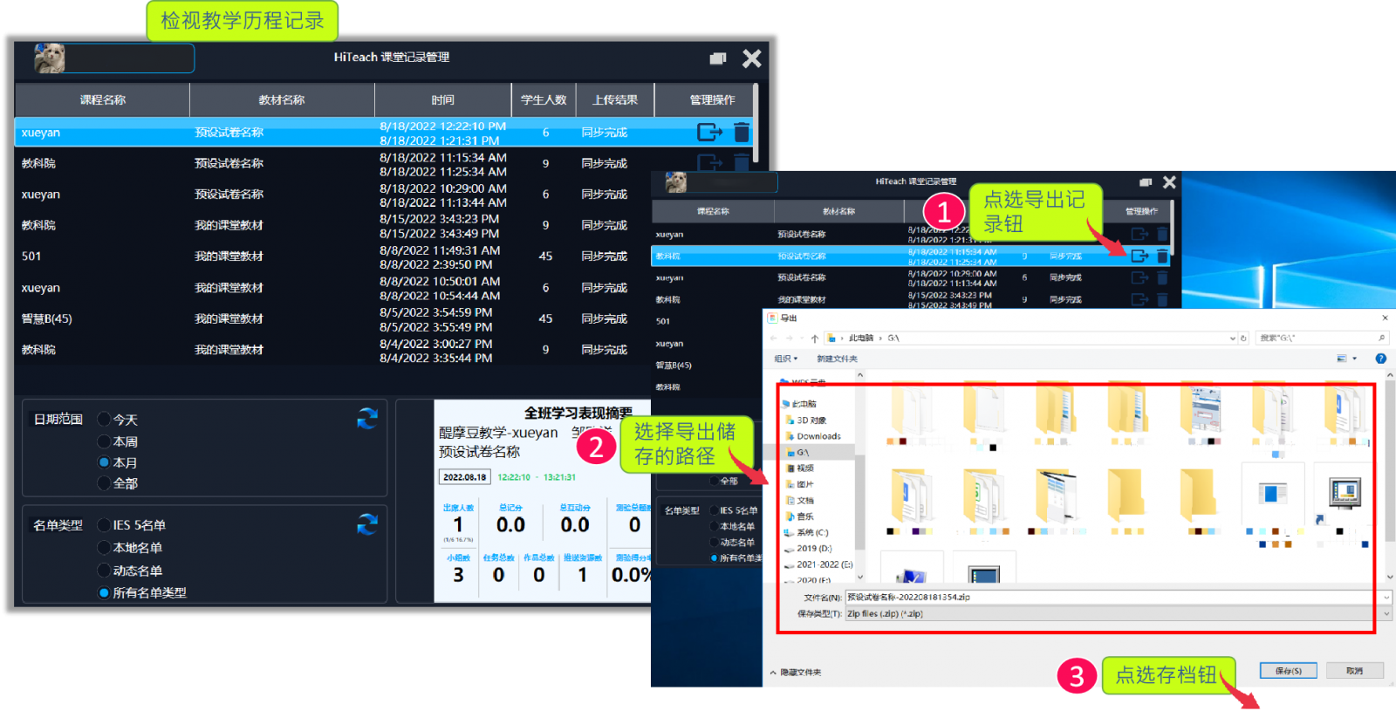Image resolution: width=1396 pixels, height=711 pixels.
Task: Click the 保存(S) button
Action: pyautogui.click(x=1288, y=671)
